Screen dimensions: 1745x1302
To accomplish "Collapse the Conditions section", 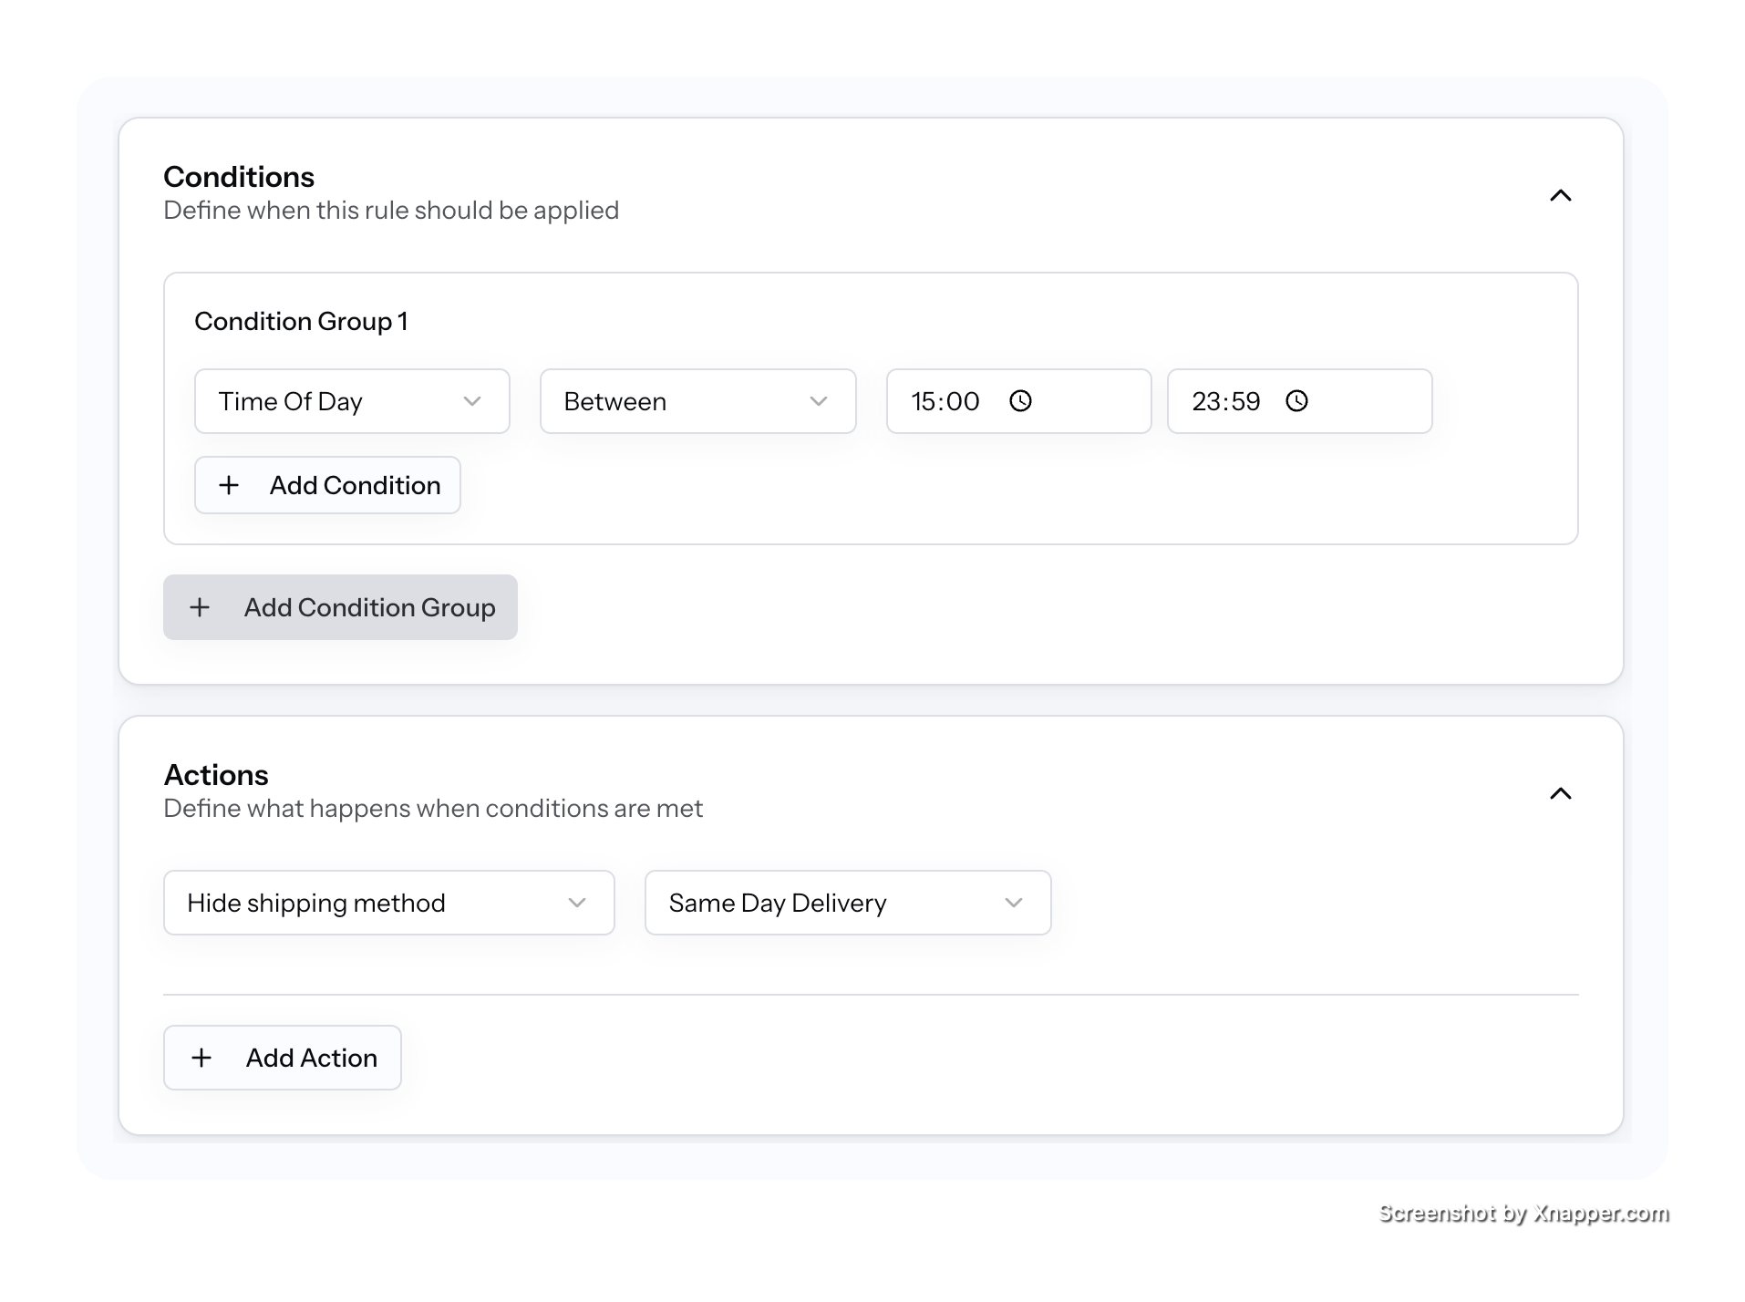I will pos(1561,195).
